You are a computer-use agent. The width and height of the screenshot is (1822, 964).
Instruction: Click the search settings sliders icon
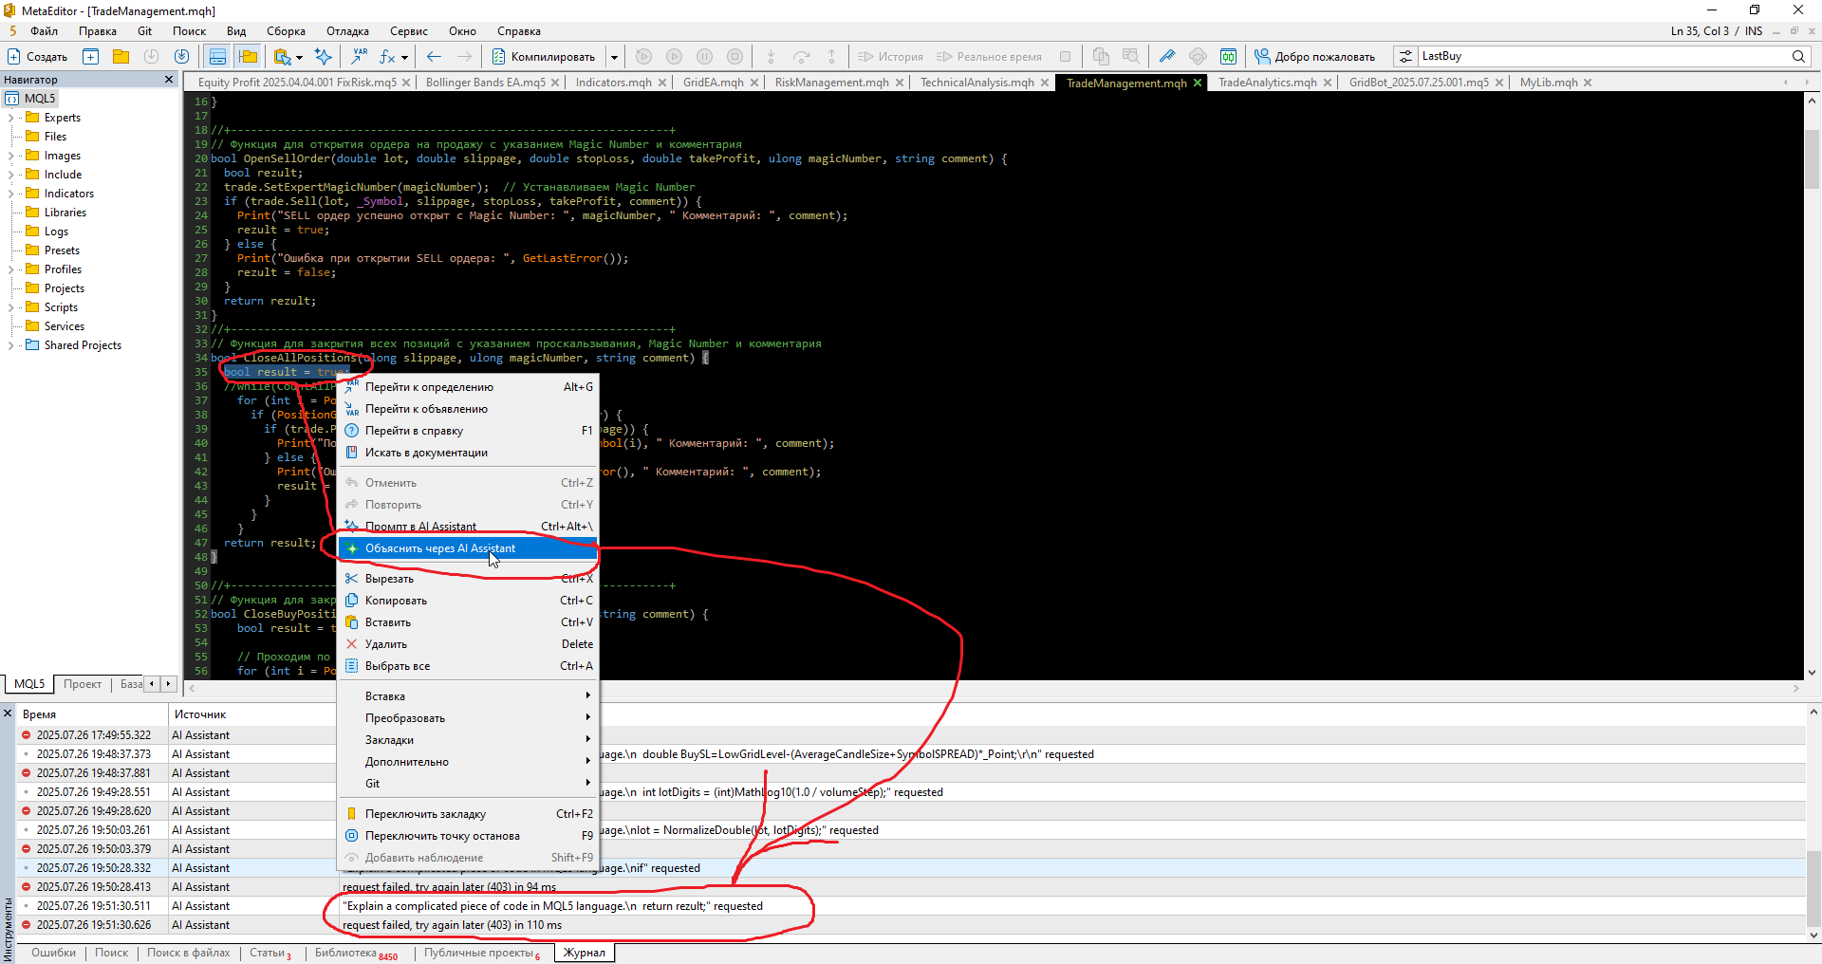click(x=1405, y=57)
